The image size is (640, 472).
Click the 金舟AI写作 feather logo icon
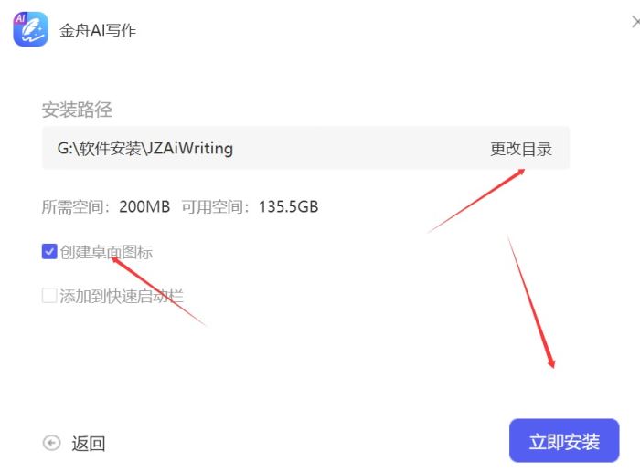[x=30, y=29]
